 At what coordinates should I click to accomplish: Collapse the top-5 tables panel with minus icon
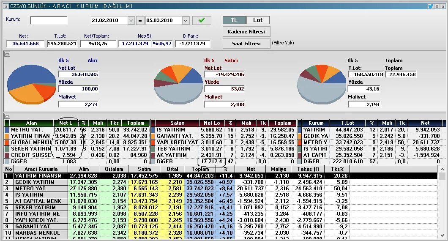[7, 116]
